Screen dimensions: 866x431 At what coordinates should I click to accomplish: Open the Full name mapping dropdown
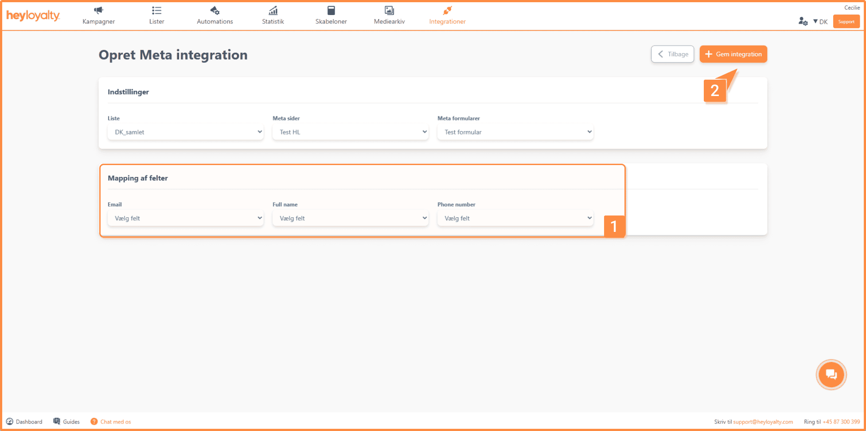click(350, 218)
